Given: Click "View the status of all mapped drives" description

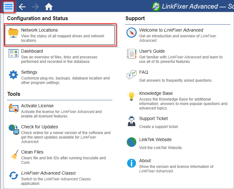Looking at the screenshot, I should [x=63, y=38].
